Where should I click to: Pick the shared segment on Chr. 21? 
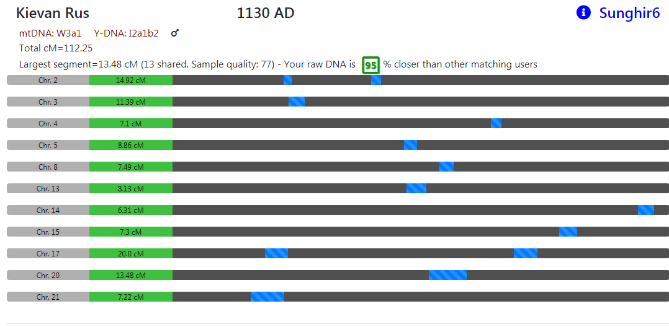[x=267, y=297]
